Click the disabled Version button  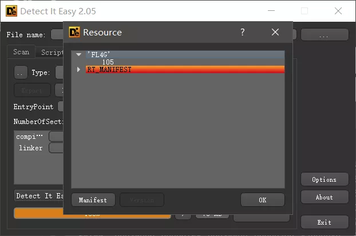pyautogui.click(x=142, y=200)
